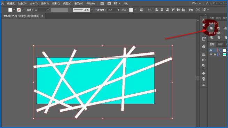Open the 效果(C) menu
The width and height of the screenshot is (228, 128).
(56, 3)
